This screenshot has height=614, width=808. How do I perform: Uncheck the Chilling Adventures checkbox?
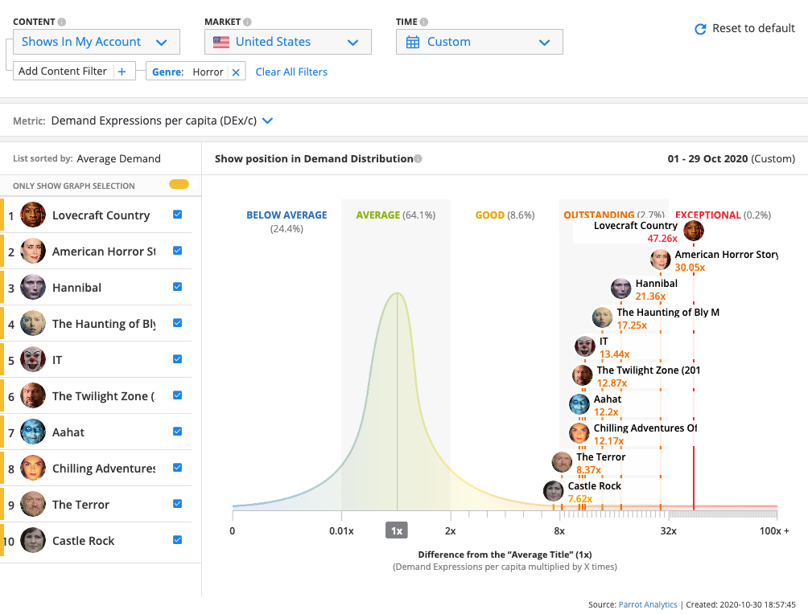coord(177,467)
